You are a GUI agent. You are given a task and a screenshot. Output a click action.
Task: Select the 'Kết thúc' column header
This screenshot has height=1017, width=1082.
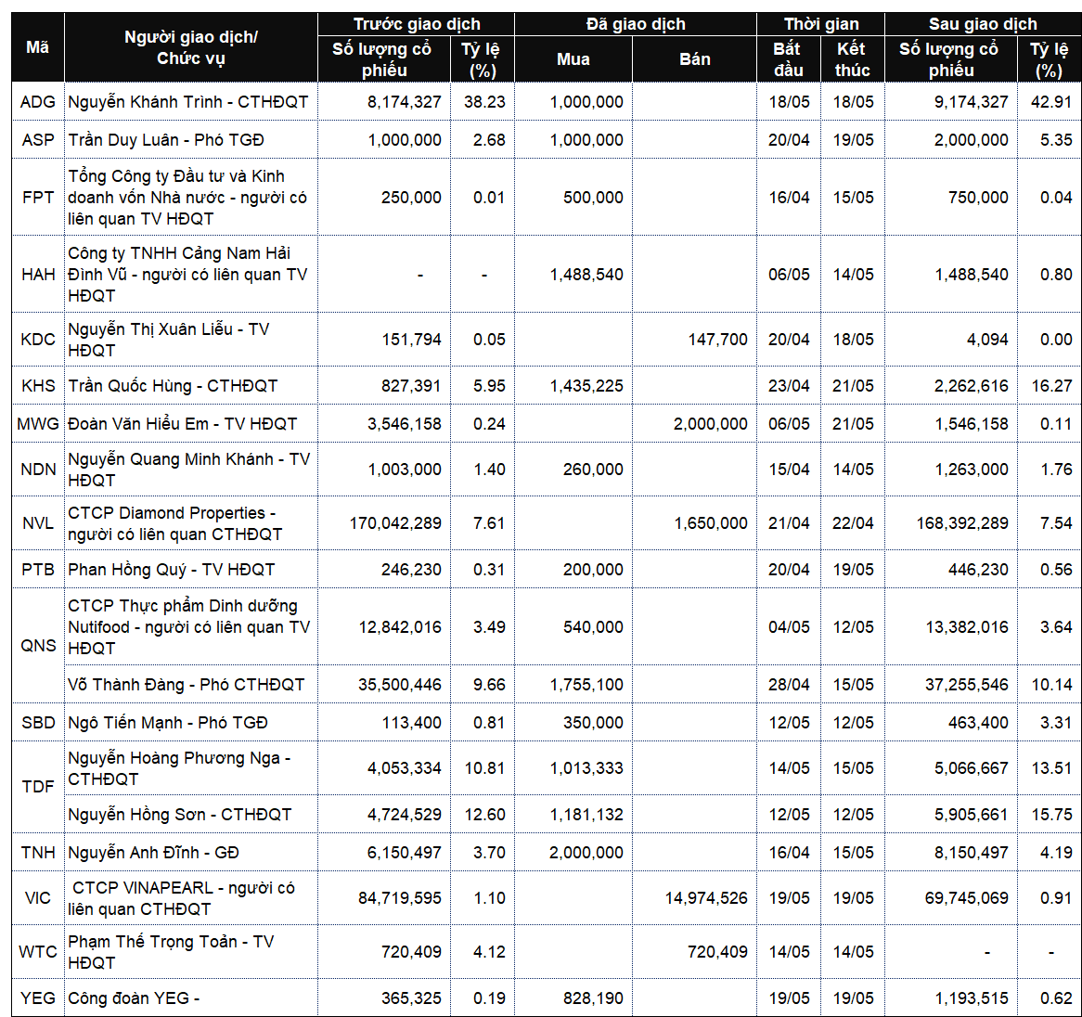click(852, 58)
